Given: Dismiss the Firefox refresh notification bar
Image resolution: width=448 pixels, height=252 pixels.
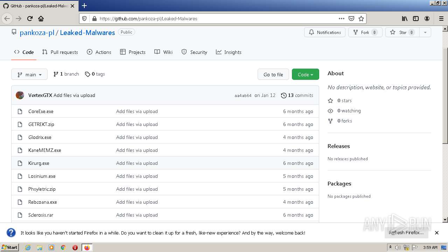Looking at the screenshot, I should coord(437,232).
